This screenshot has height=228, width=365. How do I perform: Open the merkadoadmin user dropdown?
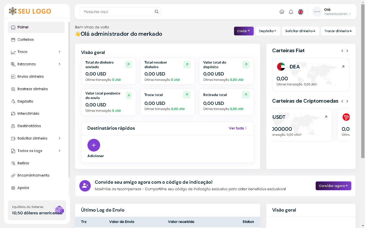coord(337,14)
